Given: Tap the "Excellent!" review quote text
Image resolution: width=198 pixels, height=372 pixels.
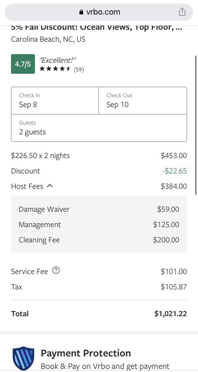Looking at the screenshot, I should 58,60.
